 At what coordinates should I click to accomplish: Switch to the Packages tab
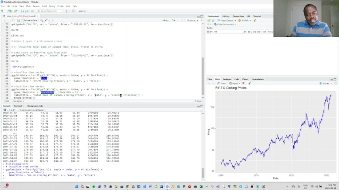(227, 79)
